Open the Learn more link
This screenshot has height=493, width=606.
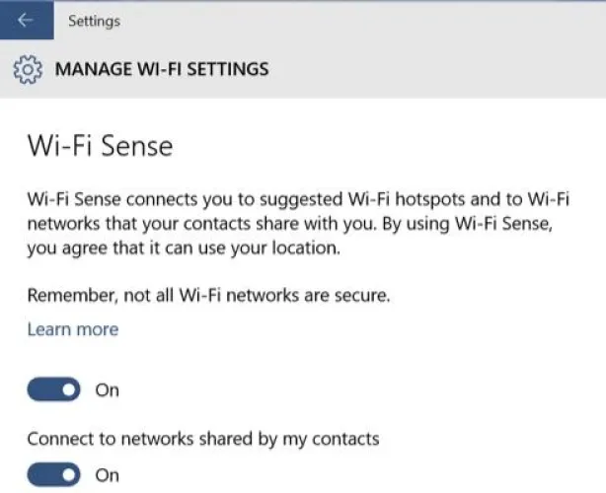[72, 329]
